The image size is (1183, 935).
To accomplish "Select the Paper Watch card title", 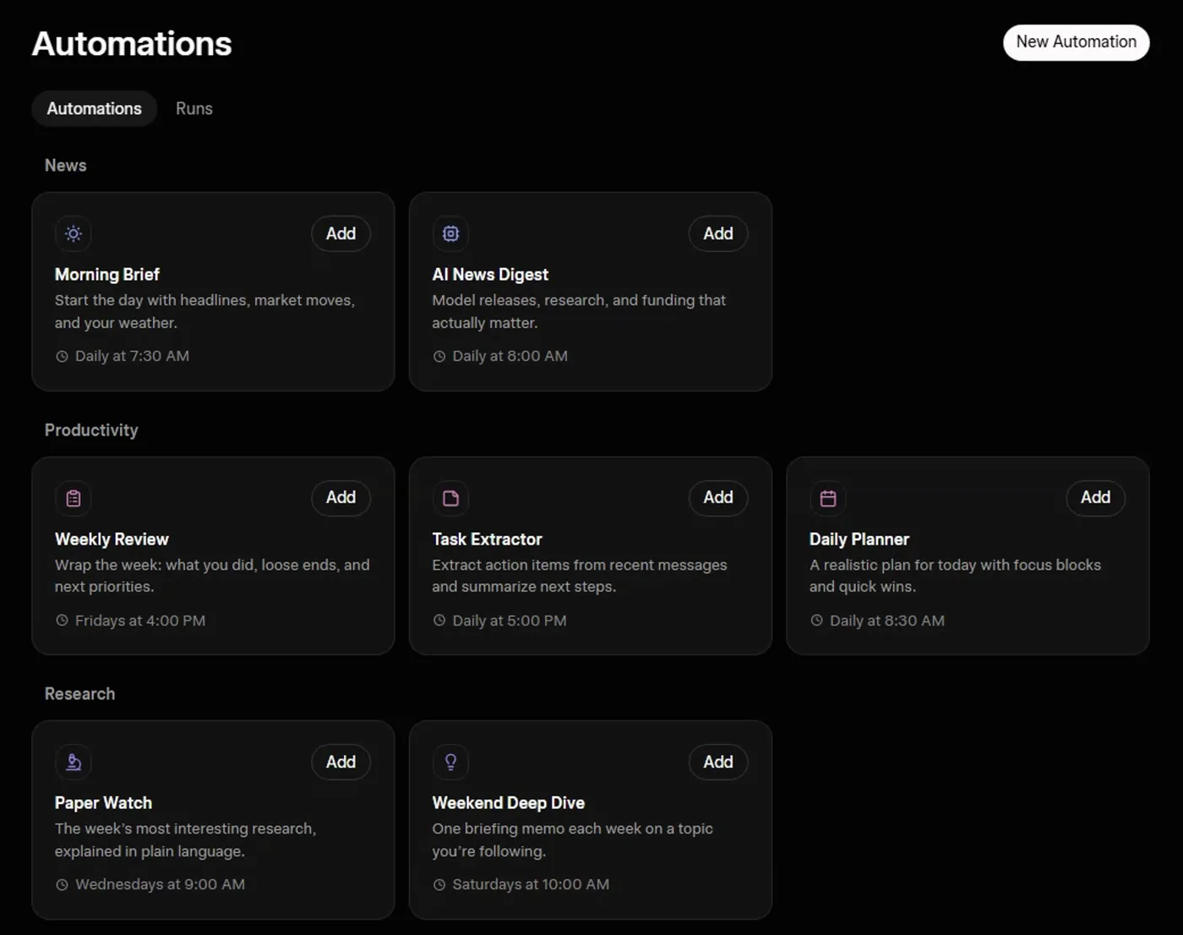I will (103, 803).
